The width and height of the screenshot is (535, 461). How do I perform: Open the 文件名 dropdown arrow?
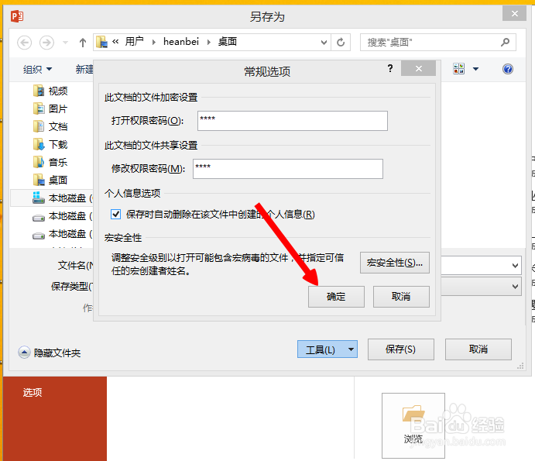pyautogui.click(x=515, y=265)
